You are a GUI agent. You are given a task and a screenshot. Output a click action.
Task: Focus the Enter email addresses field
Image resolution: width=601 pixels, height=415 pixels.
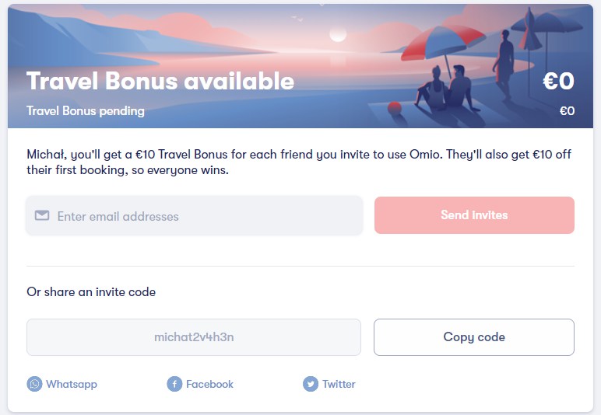195,216
